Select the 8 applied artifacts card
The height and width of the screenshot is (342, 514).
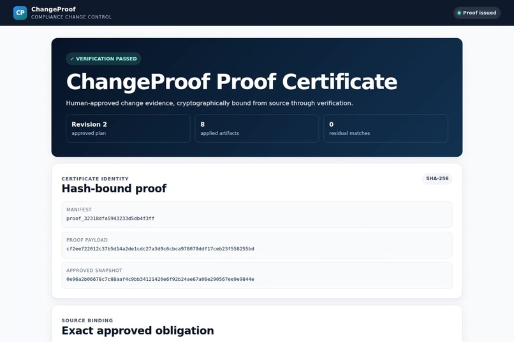point(256,128)
